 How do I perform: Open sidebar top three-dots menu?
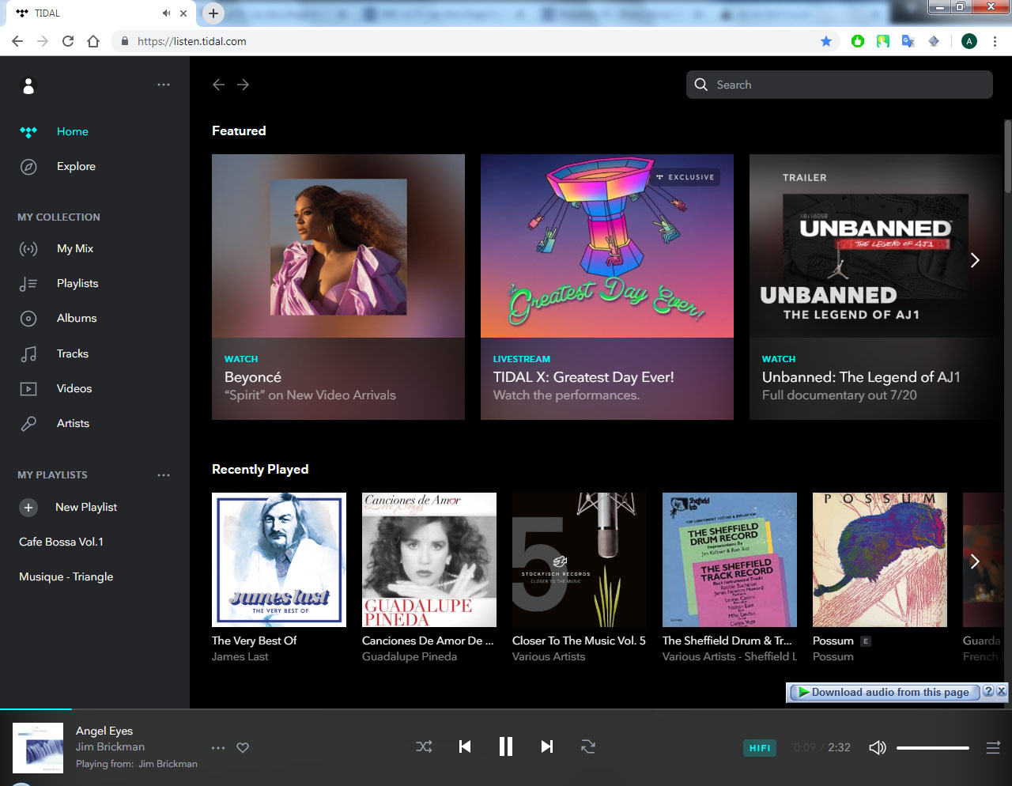(x=164, y=85)
